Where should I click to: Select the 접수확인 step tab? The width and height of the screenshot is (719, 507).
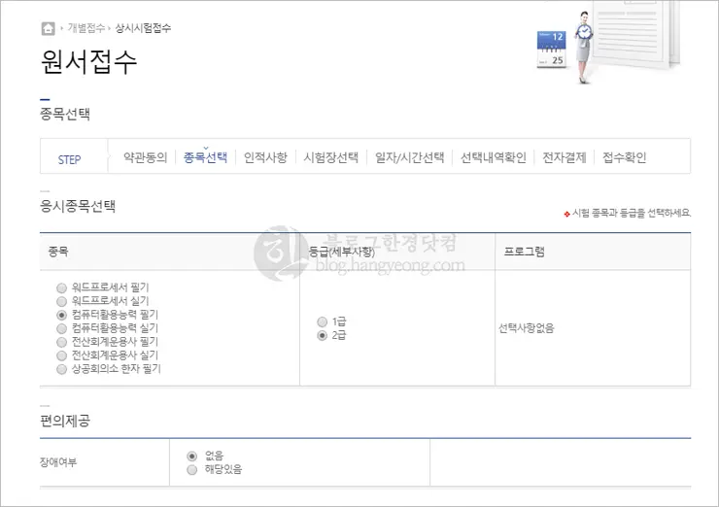624,157
